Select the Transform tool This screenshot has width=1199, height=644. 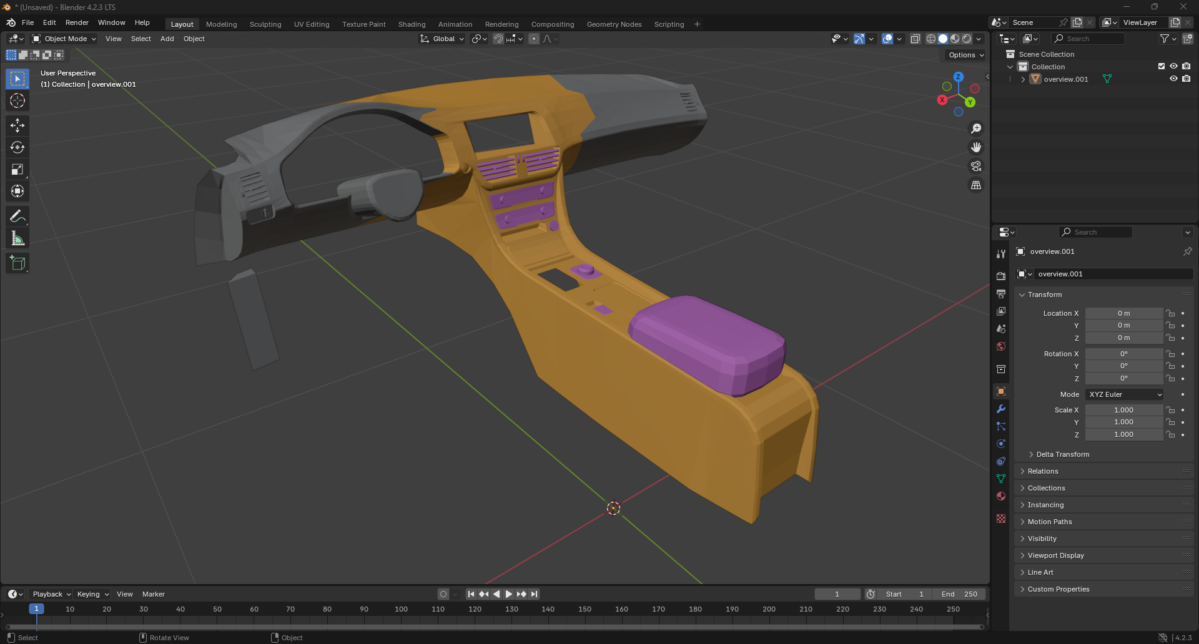(17, 191)
